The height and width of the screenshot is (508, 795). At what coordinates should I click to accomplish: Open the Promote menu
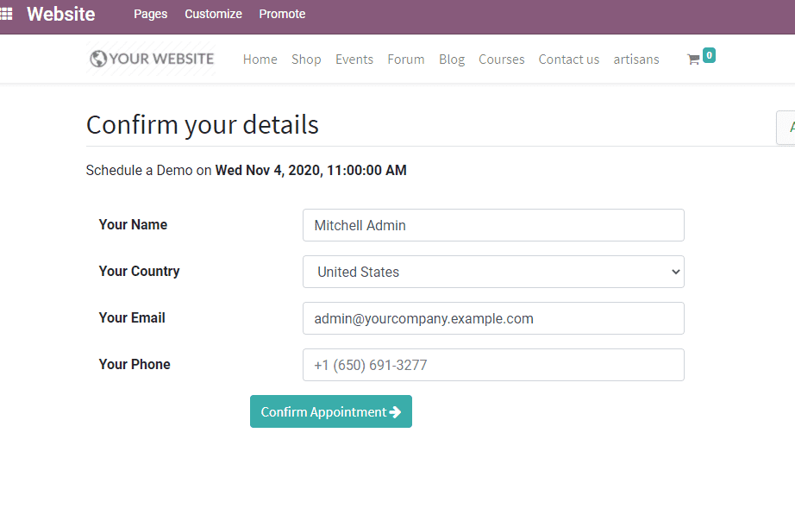click(282, 14)
